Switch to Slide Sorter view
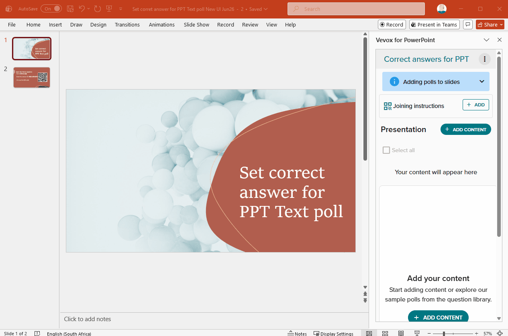This screenshot has width=508, height=336. coord(385,334)
